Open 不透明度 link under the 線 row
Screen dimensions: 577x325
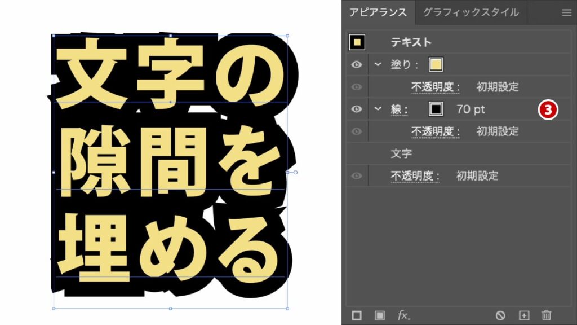click(x=435, y=131)
